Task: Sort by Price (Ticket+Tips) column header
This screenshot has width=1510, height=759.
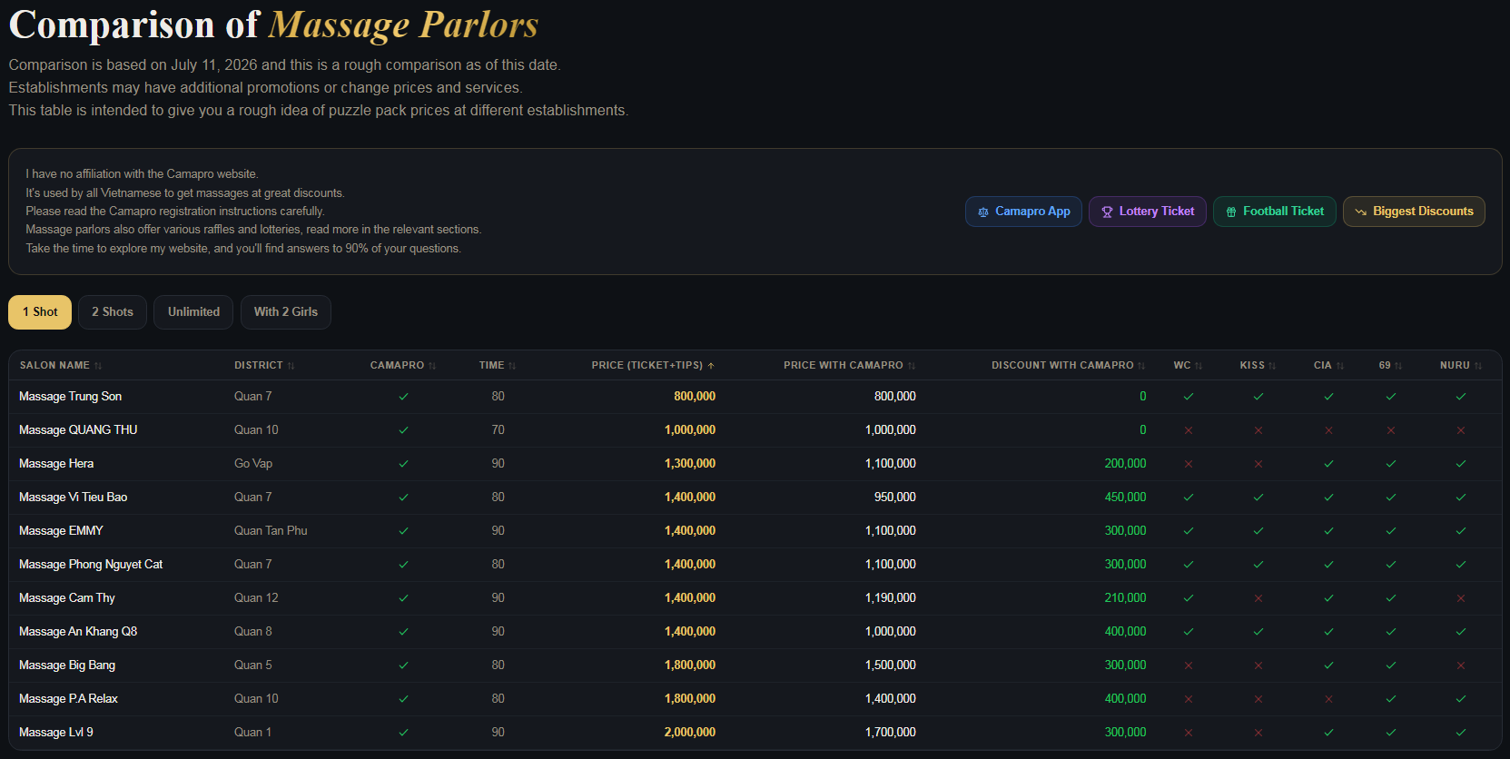Action: pos(653,365)
